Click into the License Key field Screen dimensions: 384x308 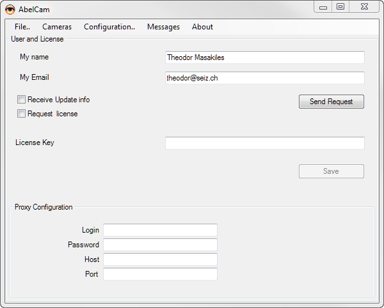[x=264, y=143]
